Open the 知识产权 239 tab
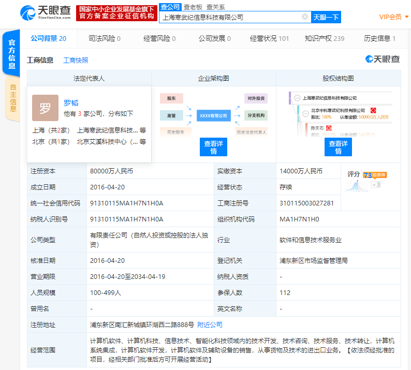 pos(325,38)
